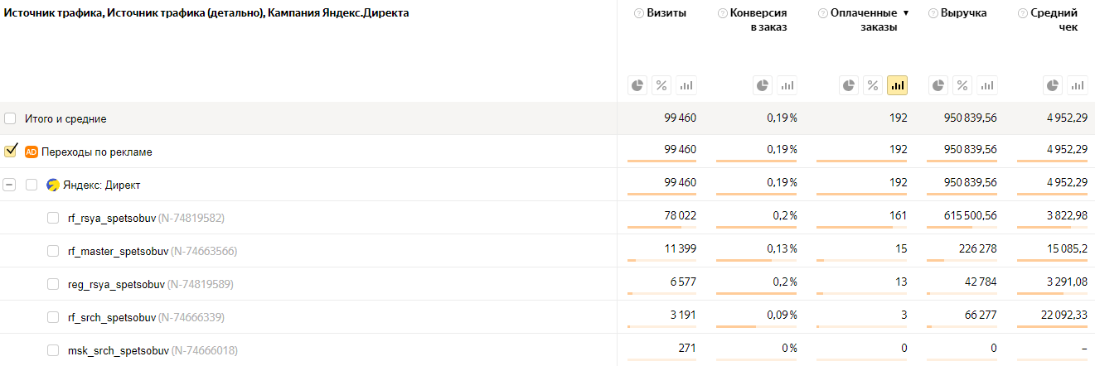Select the msk_srch_spetsobuv row checkbox
Screen dimensions: 1095x366
coord(53,350)
